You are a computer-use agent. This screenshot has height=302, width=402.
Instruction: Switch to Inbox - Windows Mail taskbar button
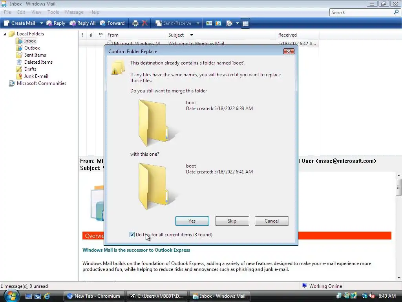[219, 296]
